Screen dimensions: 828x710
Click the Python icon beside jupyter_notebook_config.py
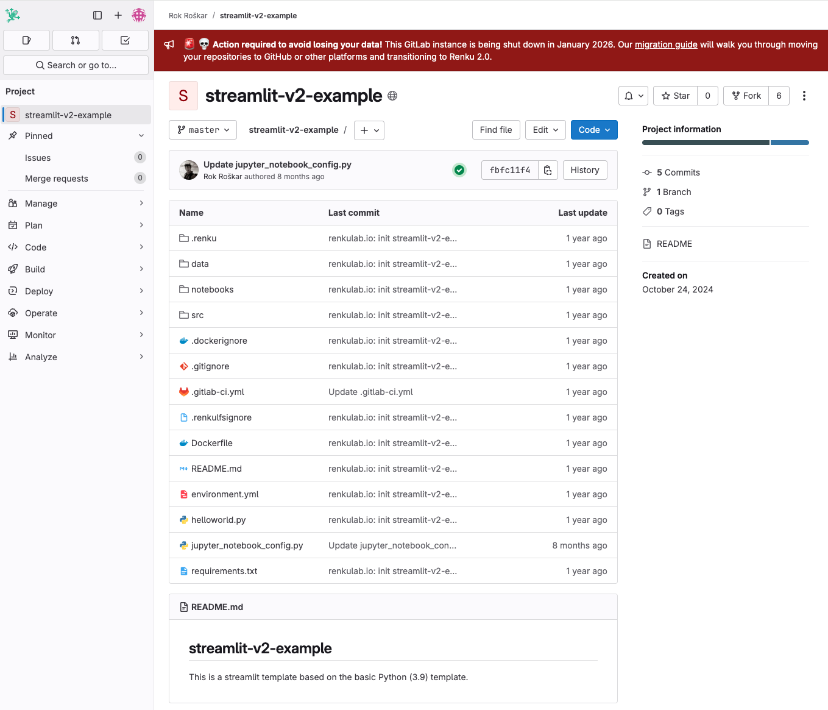[184, 545]
